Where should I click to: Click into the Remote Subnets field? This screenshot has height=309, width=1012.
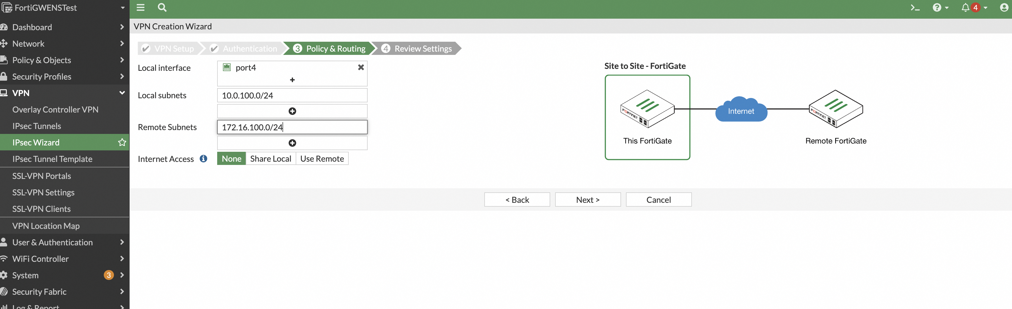292,127
